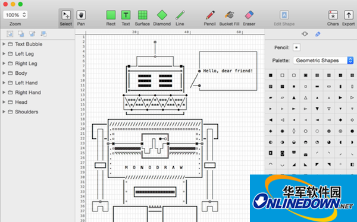Pick the circle with upper half black

[x=306, y=142]
